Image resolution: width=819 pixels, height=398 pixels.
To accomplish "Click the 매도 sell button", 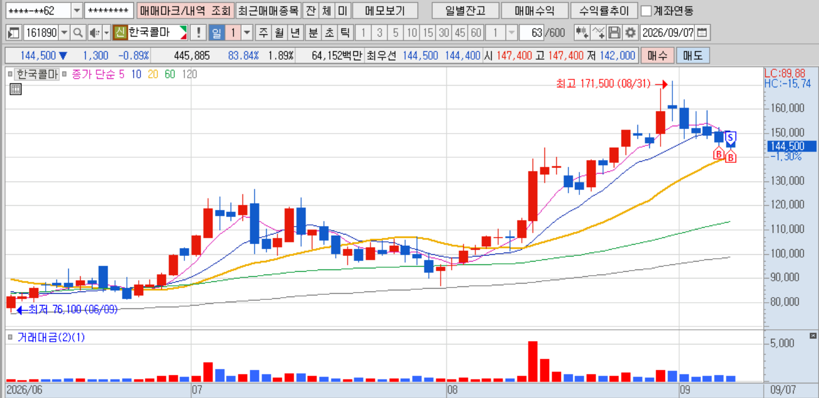I will [693, 56].
